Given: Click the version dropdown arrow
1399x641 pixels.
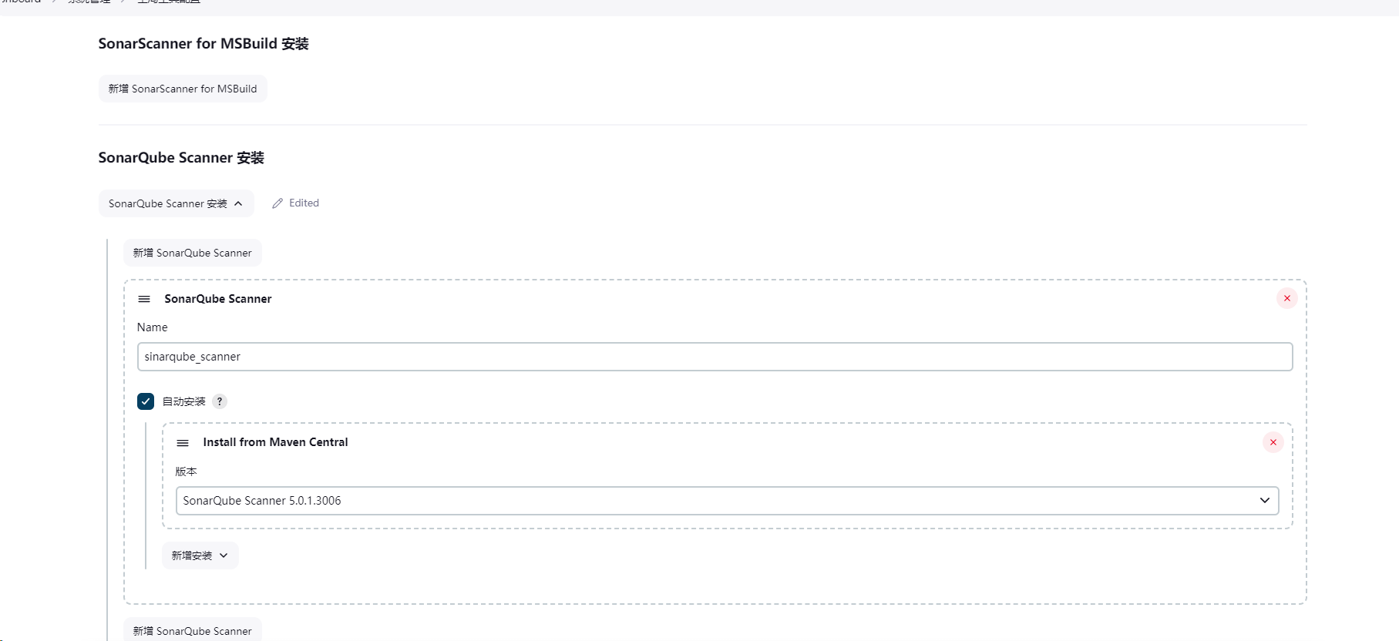Looking at the screenshot, I should pos(1264,501).
